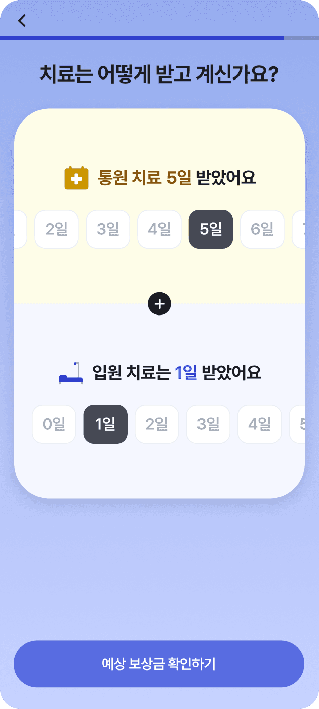Image resolution: width=319 pixels, height=709 pixels.
Task: Select 4일 for outpatient treatment
Action: point(159,229)
